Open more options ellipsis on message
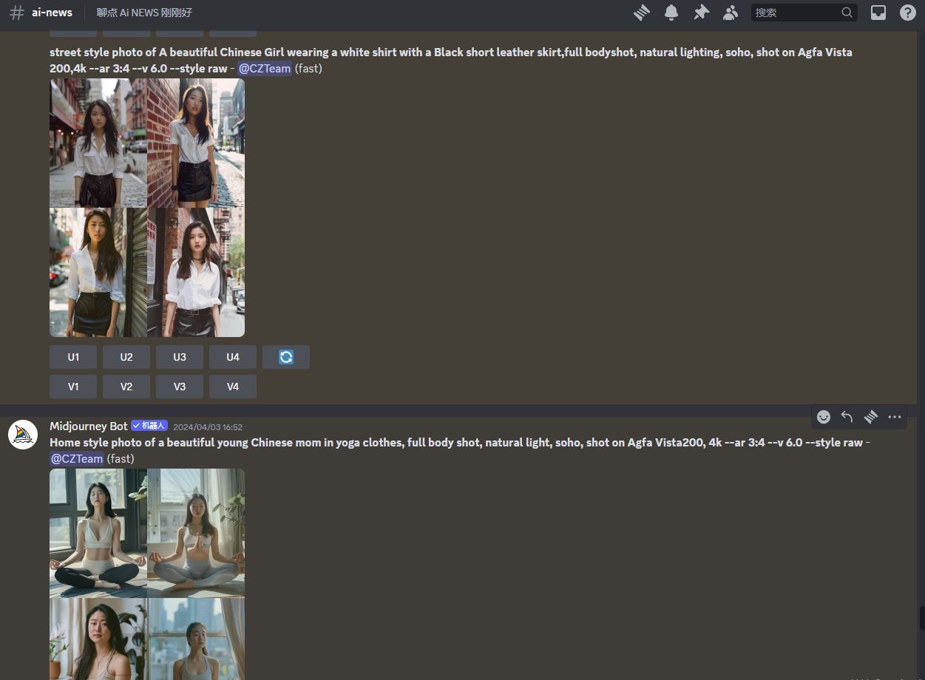Viewport: 925px width, 680px height. coord(895,417)
